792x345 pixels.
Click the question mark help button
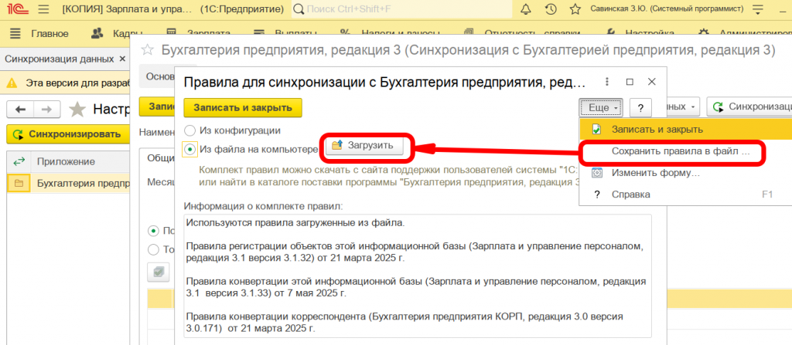pos(640,107)
